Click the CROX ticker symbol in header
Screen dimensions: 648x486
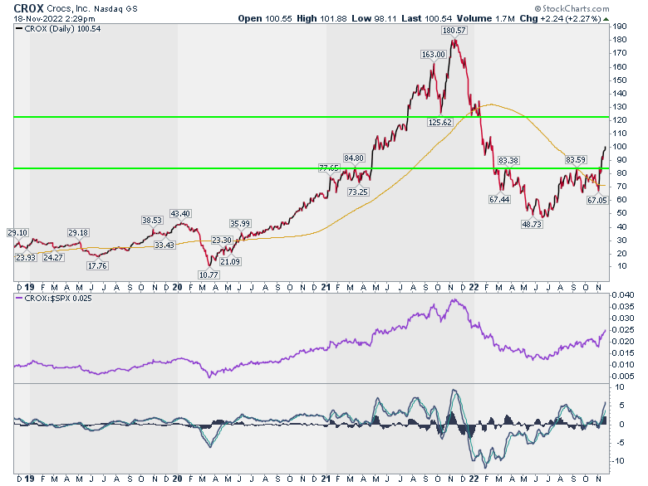click(28, 8)
